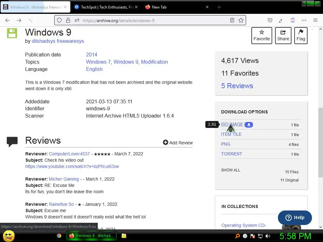Open the network tray icon

click(x=260, y=236)
